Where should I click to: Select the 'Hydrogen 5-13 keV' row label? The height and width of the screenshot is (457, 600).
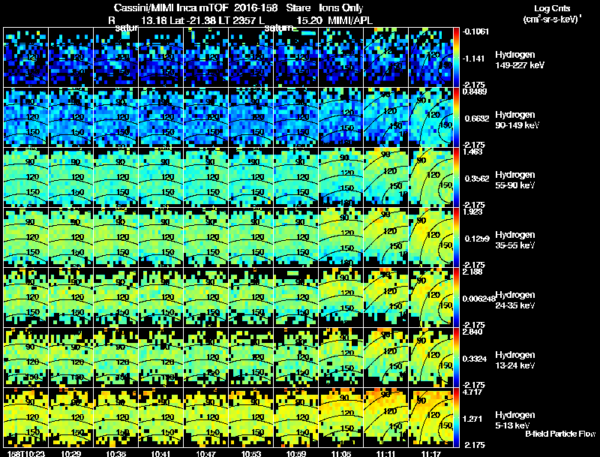[515, 420]
